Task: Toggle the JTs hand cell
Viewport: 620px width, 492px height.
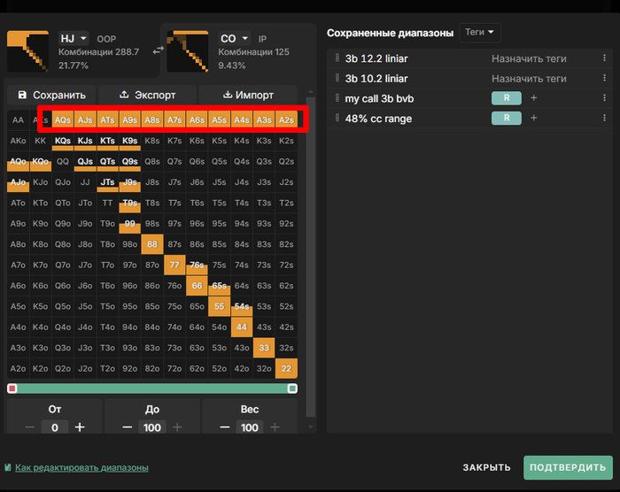Action: [107, 182]
